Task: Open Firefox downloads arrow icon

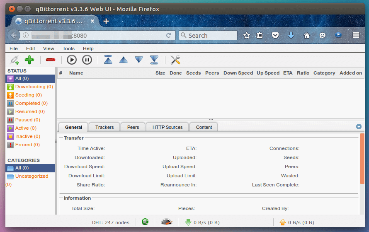Action: pos(291,36)
